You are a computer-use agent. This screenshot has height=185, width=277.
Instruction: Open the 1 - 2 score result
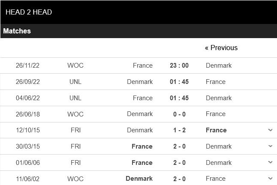pos(179,130)
